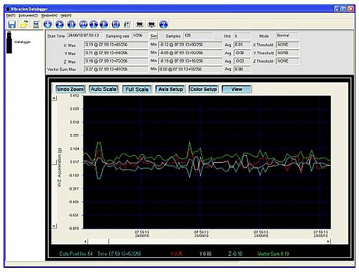Click the Undo Zoom button
359x272 pixels.
pyautogui.click(x=70, y=89)
